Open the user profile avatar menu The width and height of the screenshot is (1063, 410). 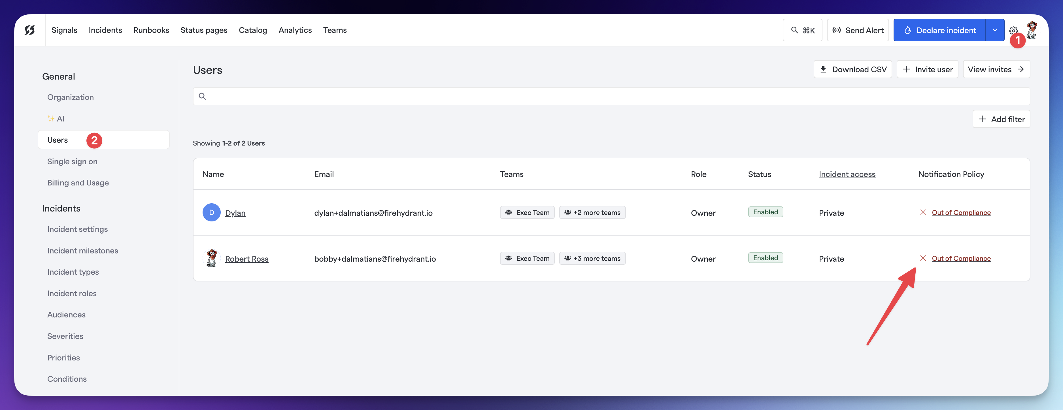pos(1032,30)
